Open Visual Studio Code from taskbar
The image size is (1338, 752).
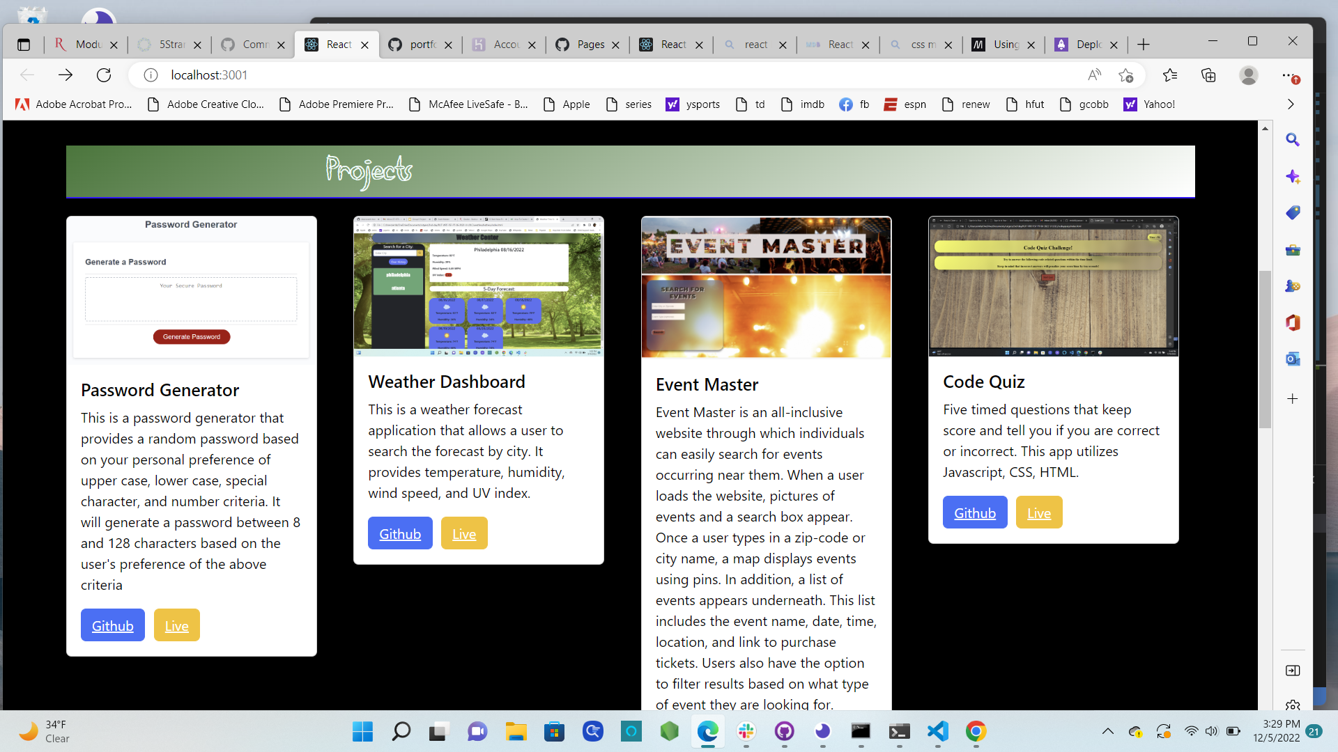937,731
